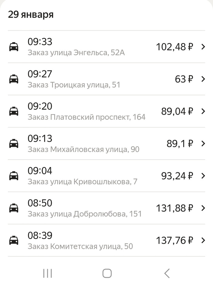Select the 89,04 ₽ amount
Image resolution: width=213 pixels, height=287 pixels.
(x=177, y=111)
